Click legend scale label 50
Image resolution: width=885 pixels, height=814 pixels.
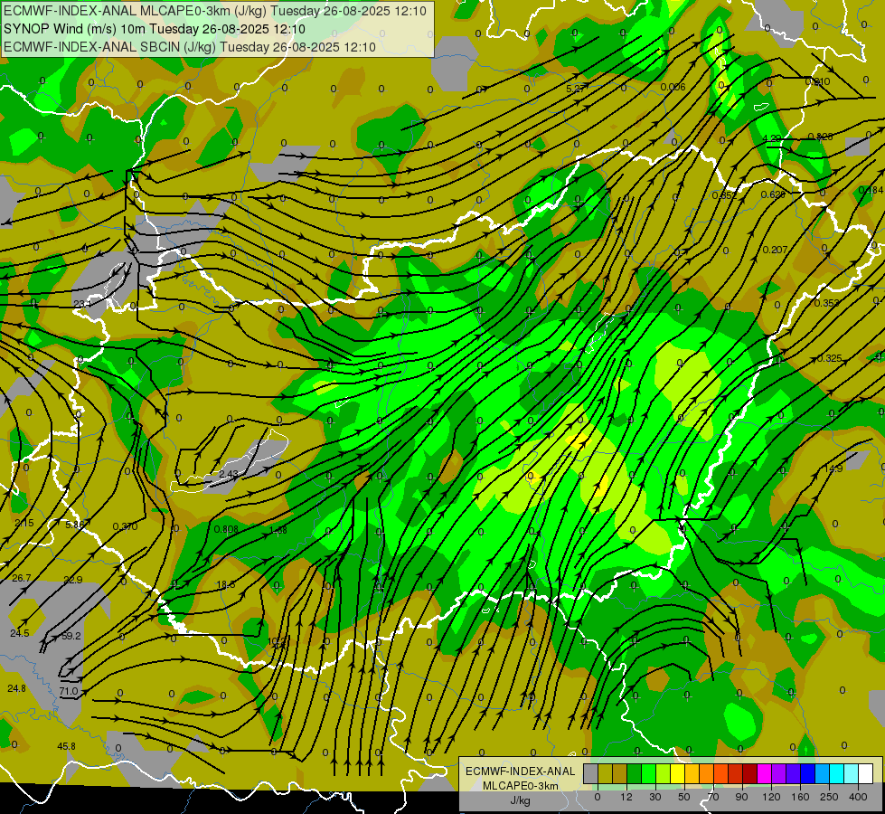pyautogui.click(x=684, y=797)
